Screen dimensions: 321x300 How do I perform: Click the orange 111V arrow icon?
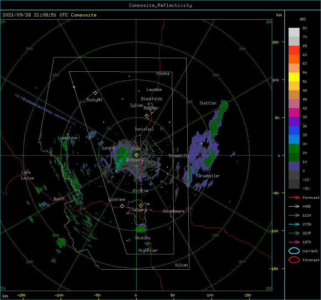click(x=294, y=215)
